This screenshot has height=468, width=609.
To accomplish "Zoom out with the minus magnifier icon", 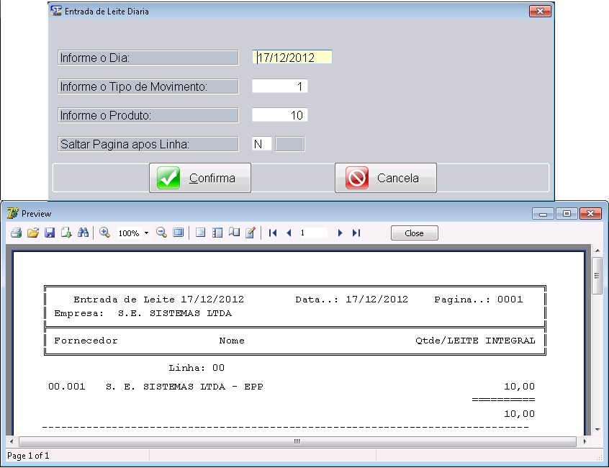I will 161,233.
